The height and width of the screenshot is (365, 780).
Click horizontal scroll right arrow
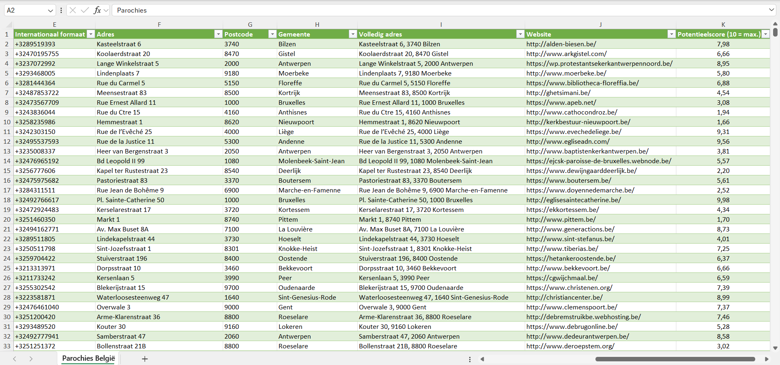click(767, 359)
